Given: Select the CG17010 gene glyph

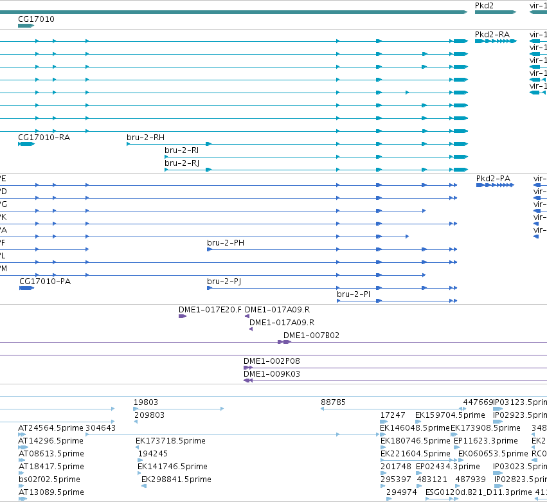Looking at the screenshot, I should click(x=26, y=26).
